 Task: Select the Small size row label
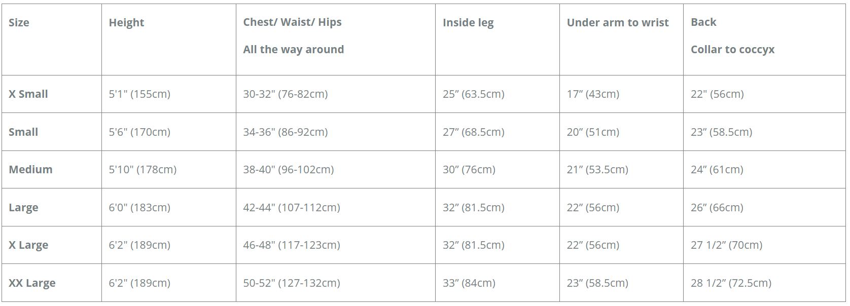click(23, 132)
